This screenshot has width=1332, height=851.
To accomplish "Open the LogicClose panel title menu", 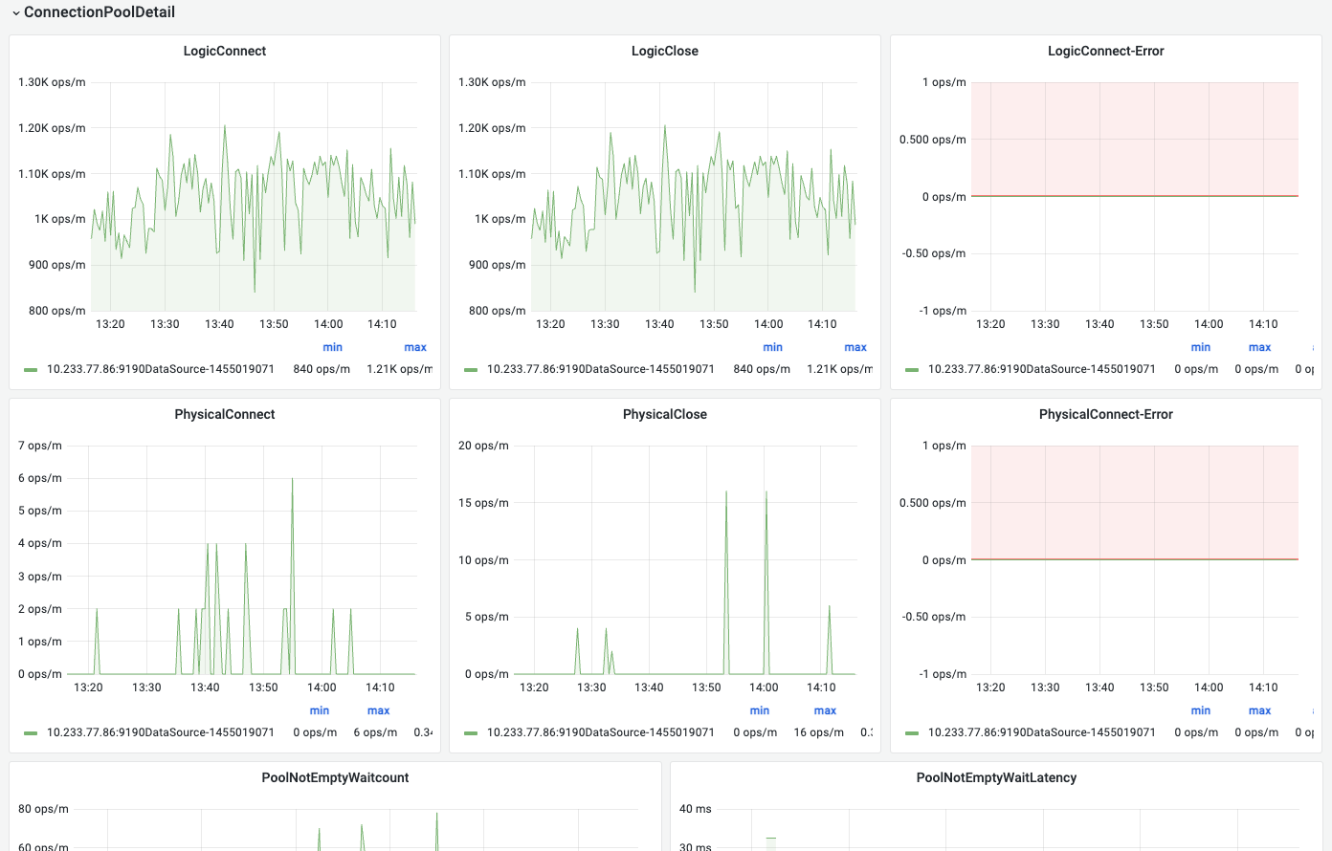I will pos(665,51).
